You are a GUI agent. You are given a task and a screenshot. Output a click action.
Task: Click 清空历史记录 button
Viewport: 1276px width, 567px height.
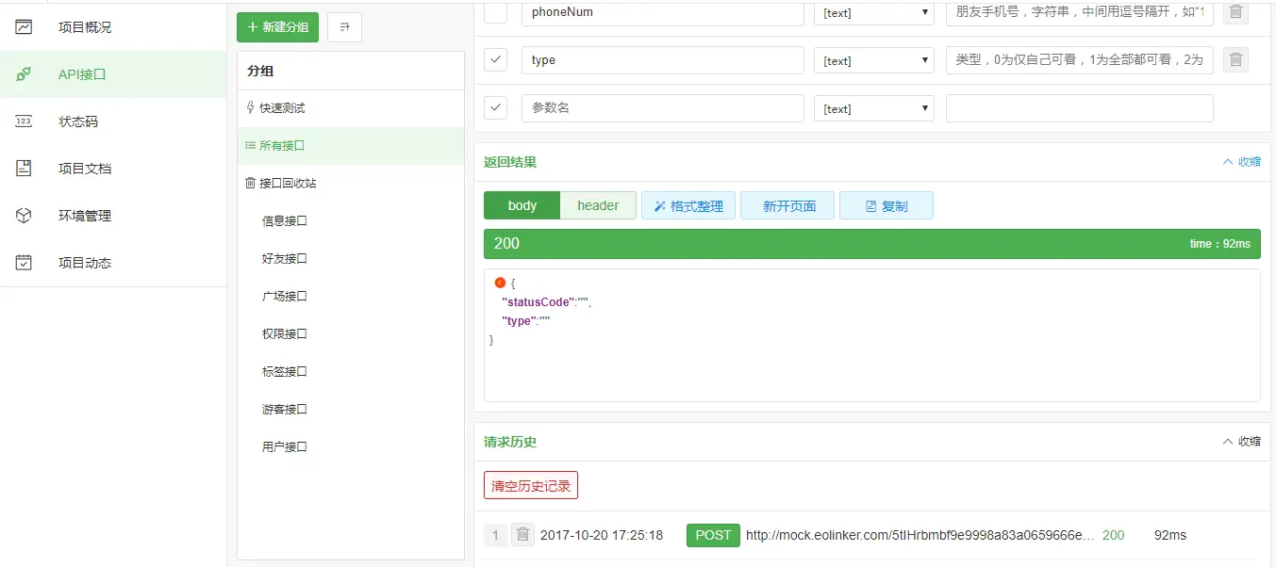click(531, 485)
